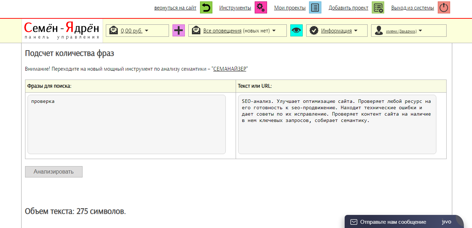This screenshot has width=472, height=228.
Task: Go to Мои проекты
Action: (x=290, y=8)
